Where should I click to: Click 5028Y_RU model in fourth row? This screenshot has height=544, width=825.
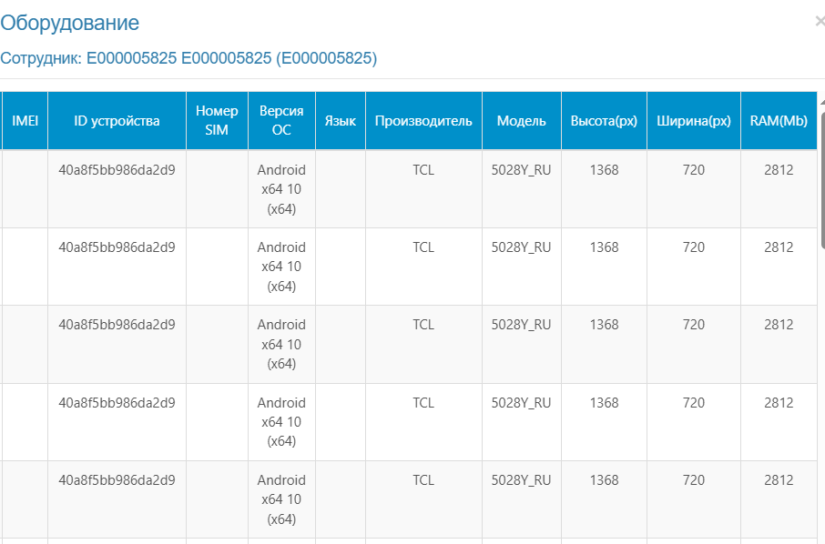pos(522,403)
